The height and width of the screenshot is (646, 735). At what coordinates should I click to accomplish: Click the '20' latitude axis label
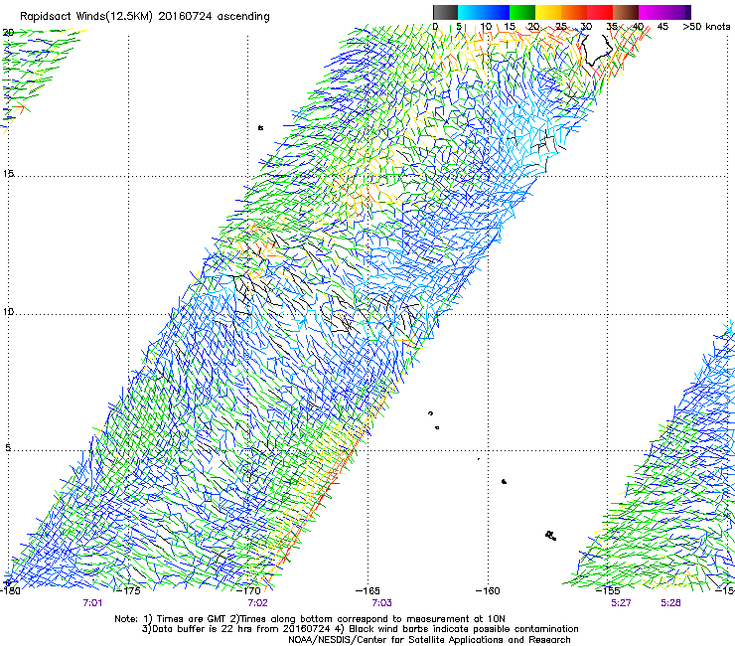pos(8,33)
